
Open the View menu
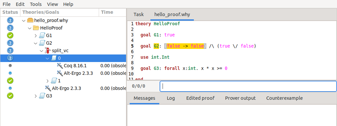pos(52,4)
